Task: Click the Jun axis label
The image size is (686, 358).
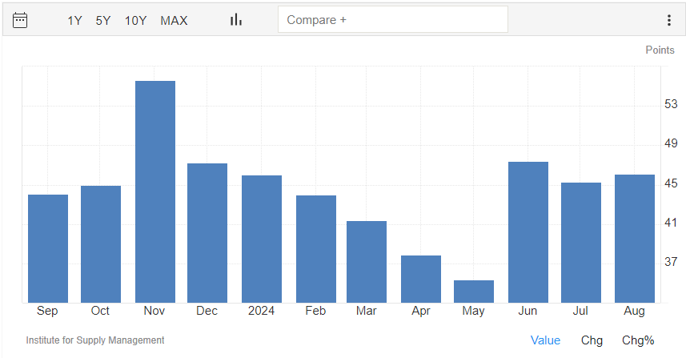Action: pyautogui.click(x=528, y=311)
